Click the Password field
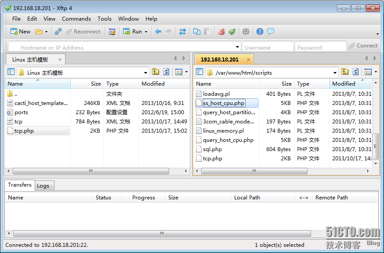Image resolution: width=384 pixels, height=253 pixels. (x=320, y=47)
